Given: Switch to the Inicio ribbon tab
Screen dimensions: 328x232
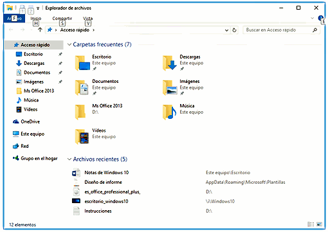Looking at the screenshot, I should coord(36,19).
